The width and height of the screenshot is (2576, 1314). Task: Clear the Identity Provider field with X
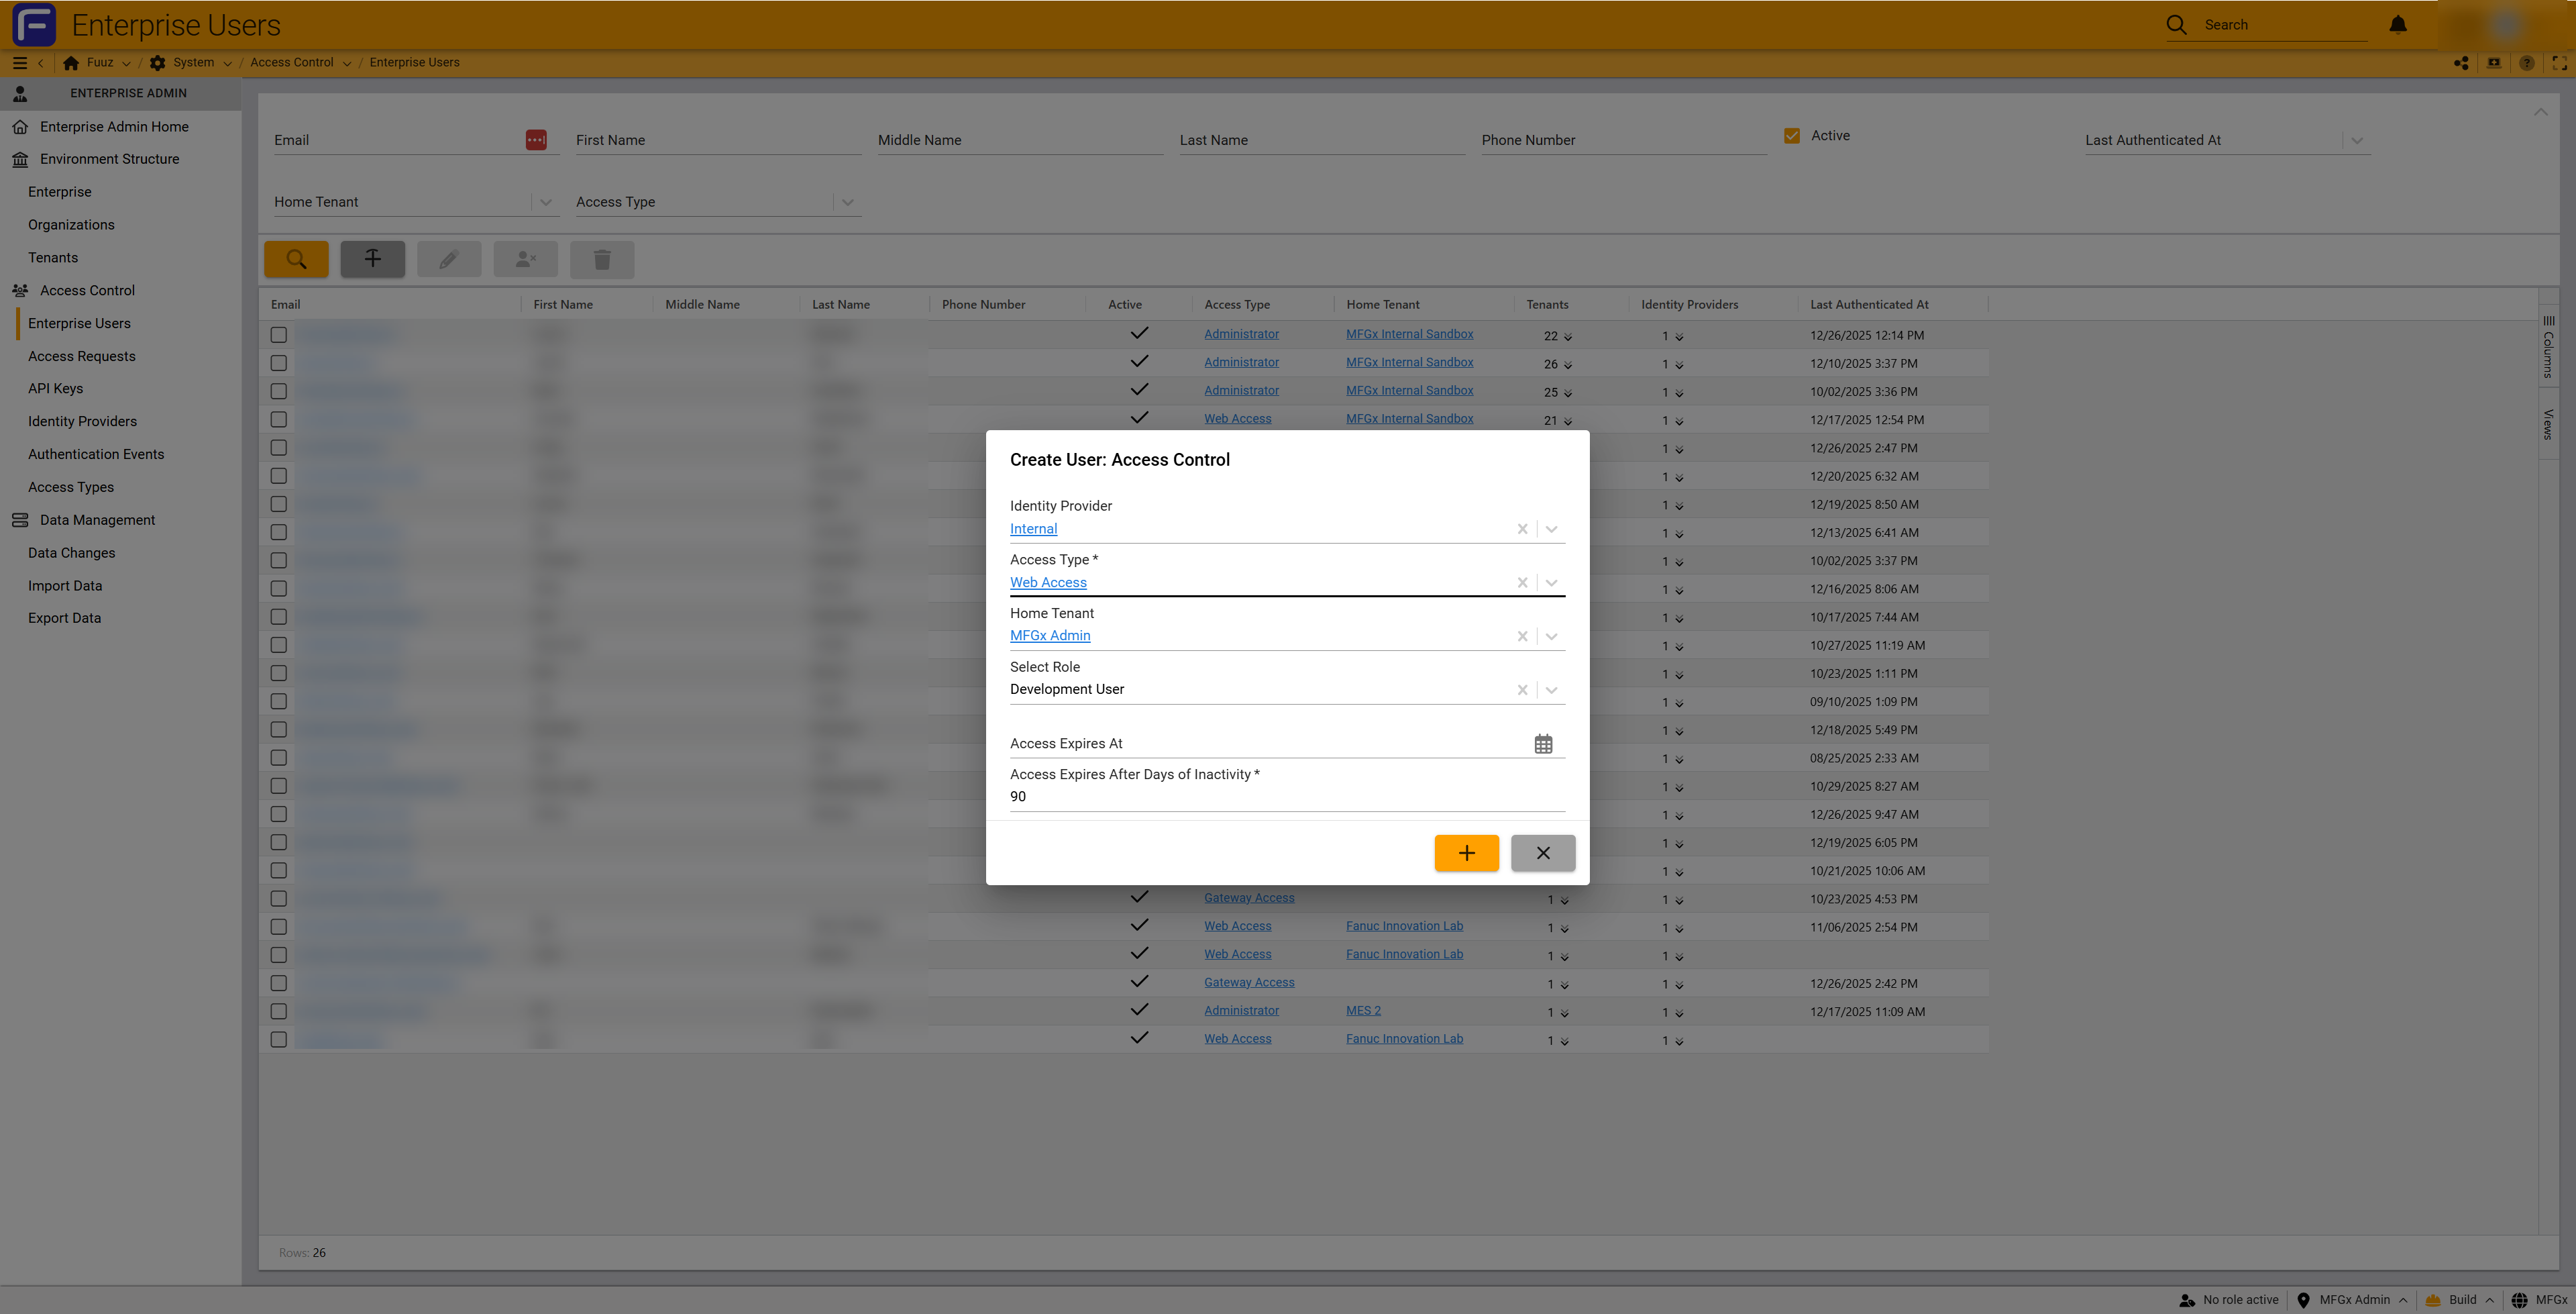click(x=1522, y=529)
